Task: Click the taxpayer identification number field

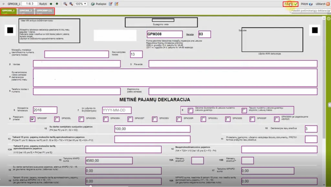Action: coord(77,54)
